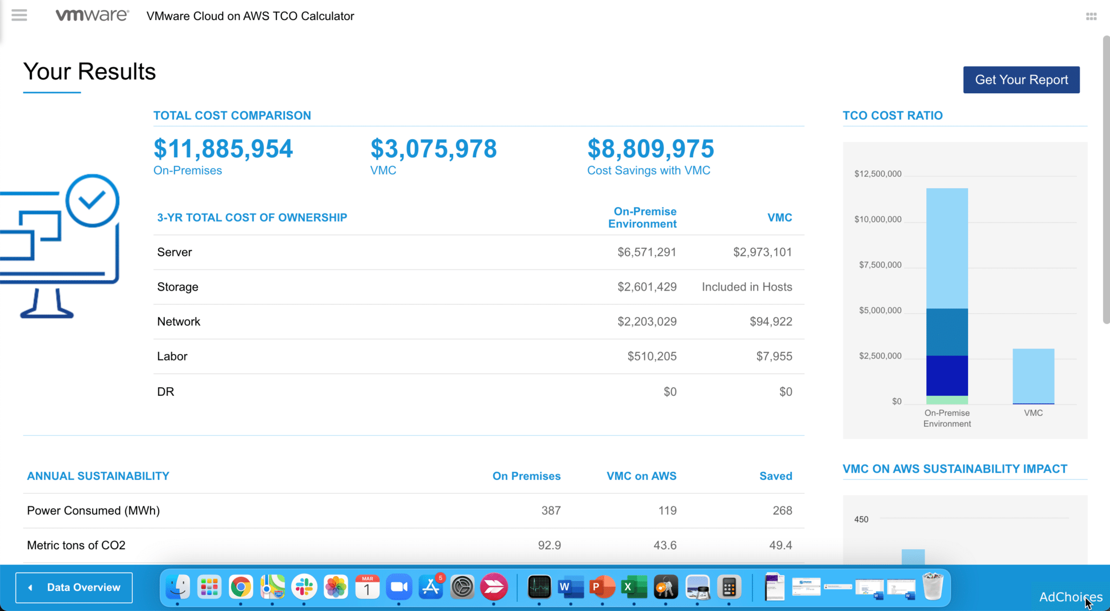
Task: Open Activity Monitor from the dock
Action: [x=539, y=587]
